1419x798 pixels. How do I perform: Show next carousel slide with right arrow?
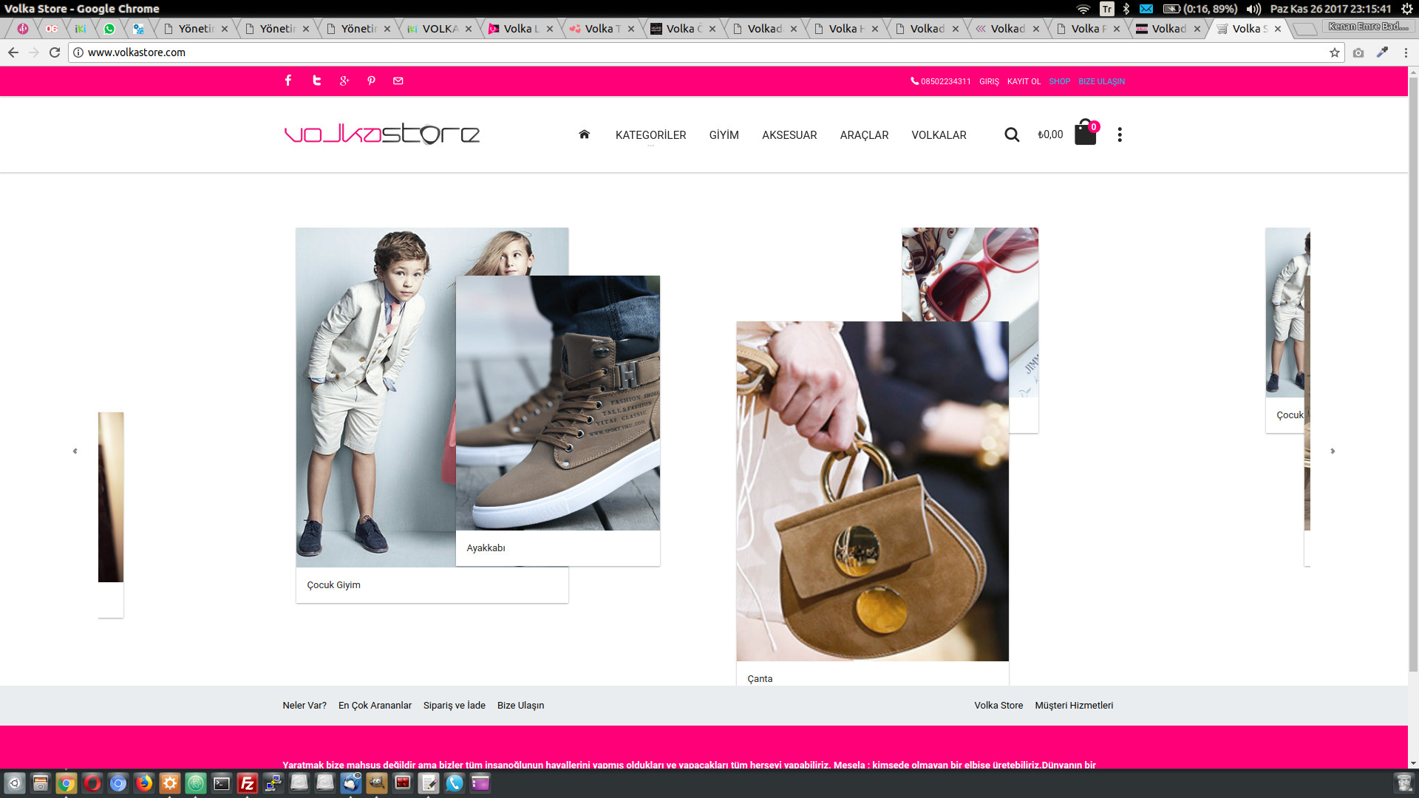1333,451
